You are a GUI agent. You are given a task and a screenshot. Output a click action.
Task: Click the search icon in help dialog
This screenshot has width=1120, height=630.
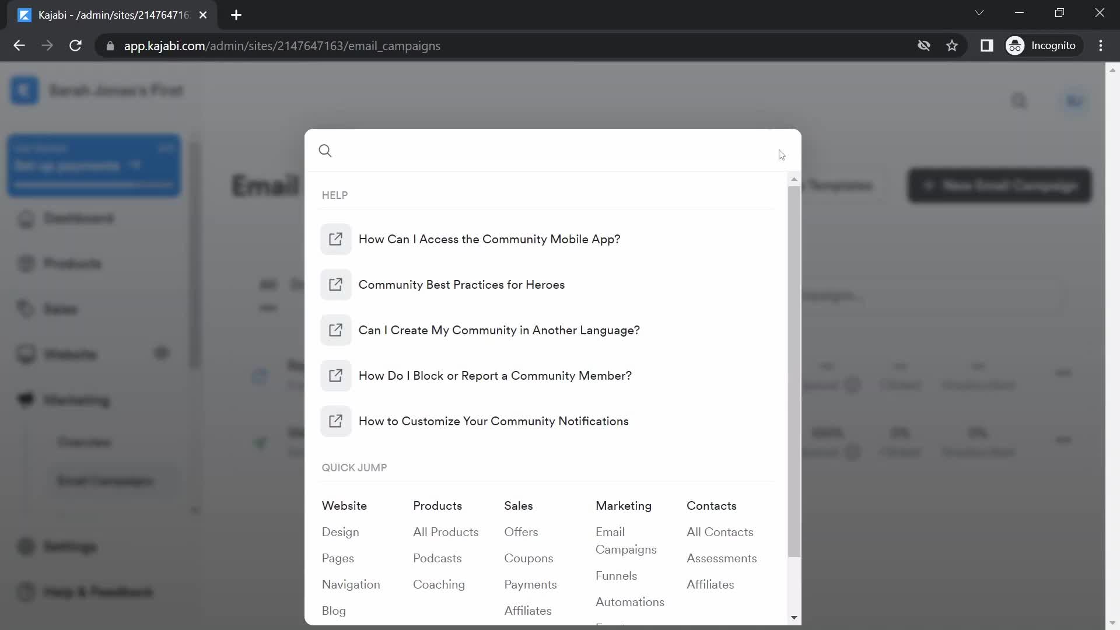coord(325,150)
